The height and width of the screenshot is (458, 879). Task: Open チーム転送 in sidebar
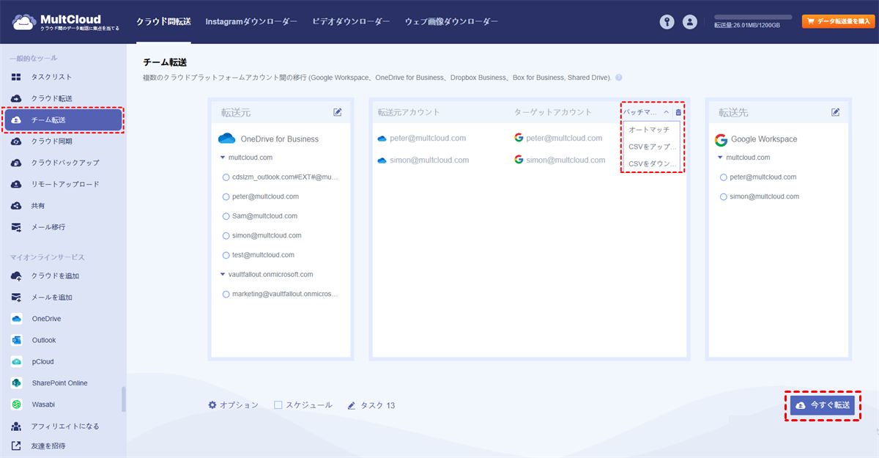[x=63, y=120]
